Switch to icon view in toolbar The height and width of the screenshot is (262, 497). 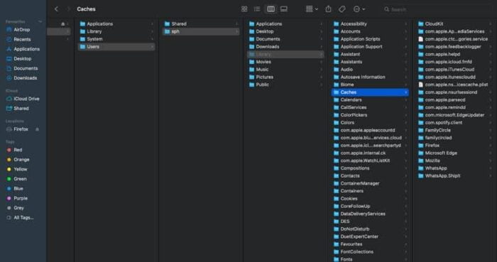click(x=244, y=9)
